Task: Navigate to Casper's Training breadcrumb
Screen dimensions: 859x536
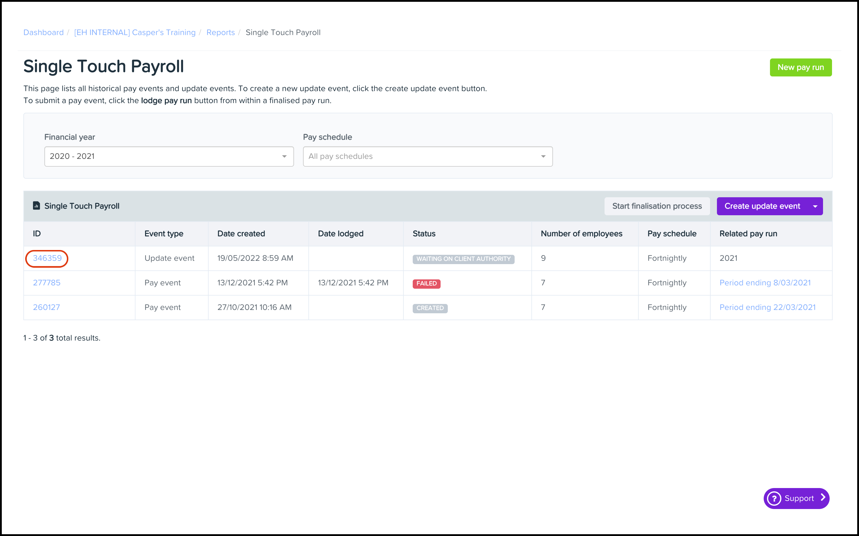Action: point(135,32)
